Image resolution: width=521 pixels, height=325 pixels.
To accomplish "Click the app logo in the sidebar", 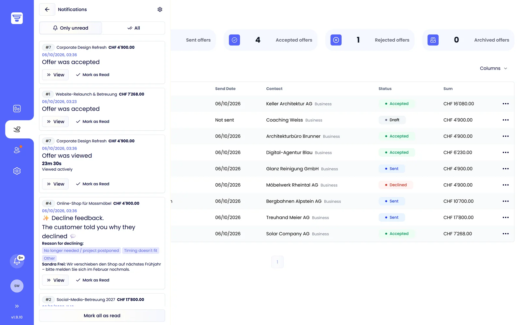I will pyautogui.click(x=17, y=18).
